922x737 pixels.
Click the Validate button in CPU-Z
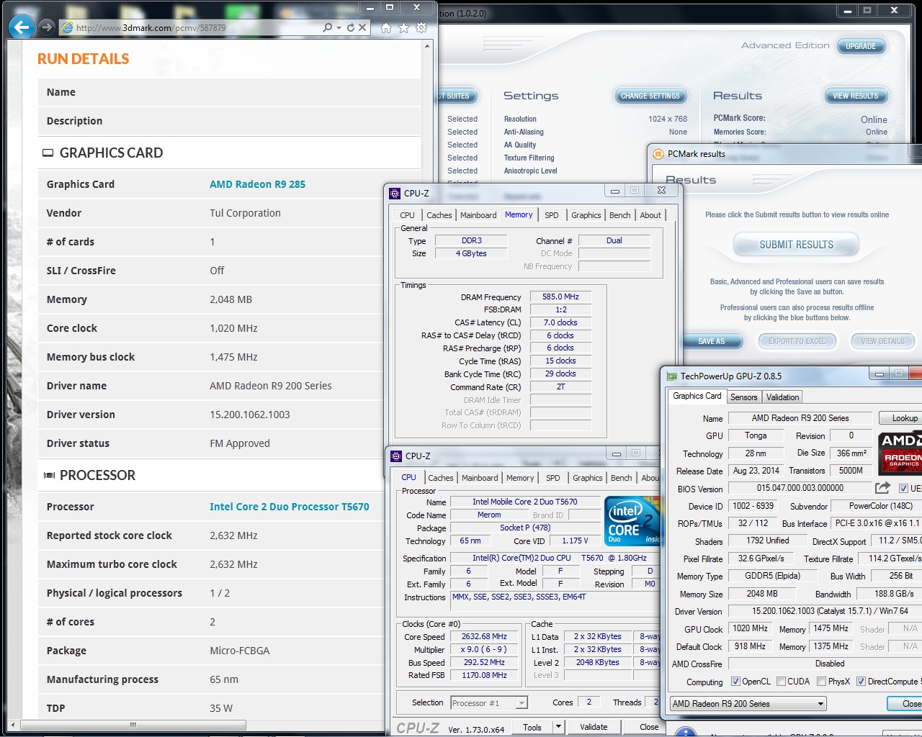click(x=594, y=727)
